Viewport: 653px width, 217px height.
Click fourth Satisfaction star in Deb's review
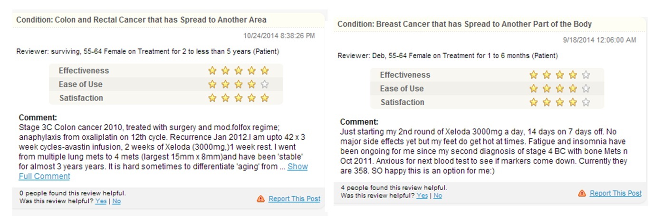(573, 102)
